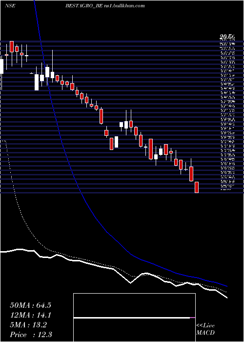Screen dimensions: 244x342
Task: Click the last red candlestick on chart
Action: coord(197,187)
